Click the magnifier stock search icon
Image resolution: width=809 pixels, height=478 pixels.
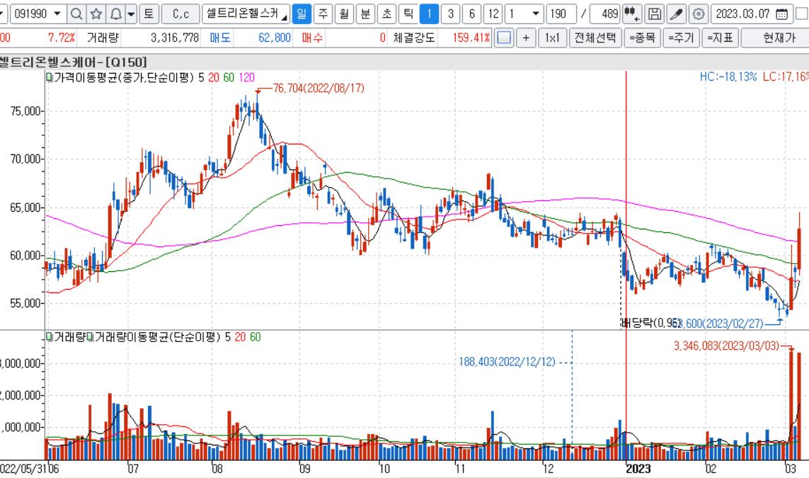point(76,14)
